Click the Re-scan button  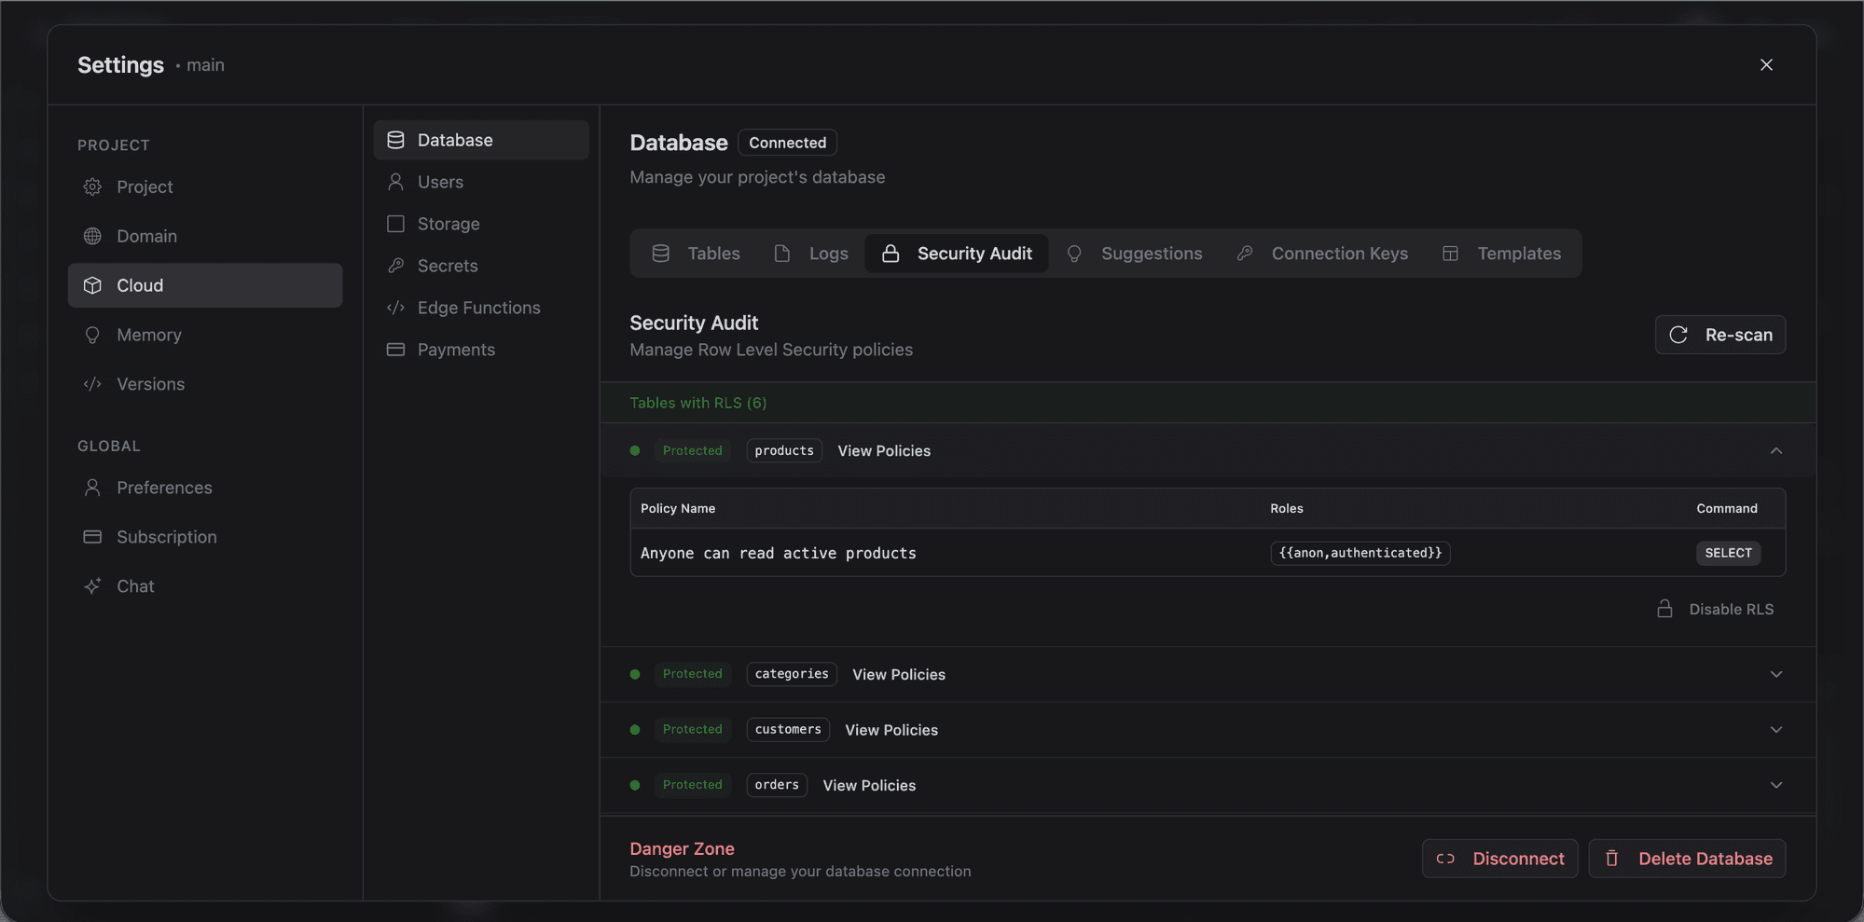click(x=1719, y=334)
